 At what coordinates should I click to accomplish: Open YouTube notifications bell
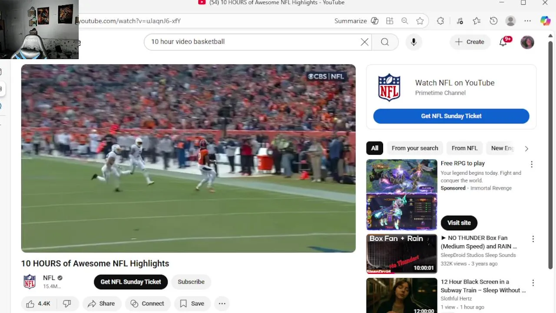(x=504, y=42)
